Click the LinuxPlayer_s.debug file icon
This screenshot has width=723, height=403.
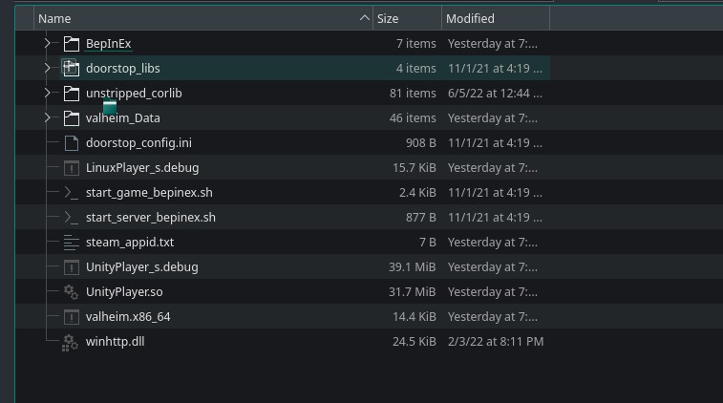point(72,168)
